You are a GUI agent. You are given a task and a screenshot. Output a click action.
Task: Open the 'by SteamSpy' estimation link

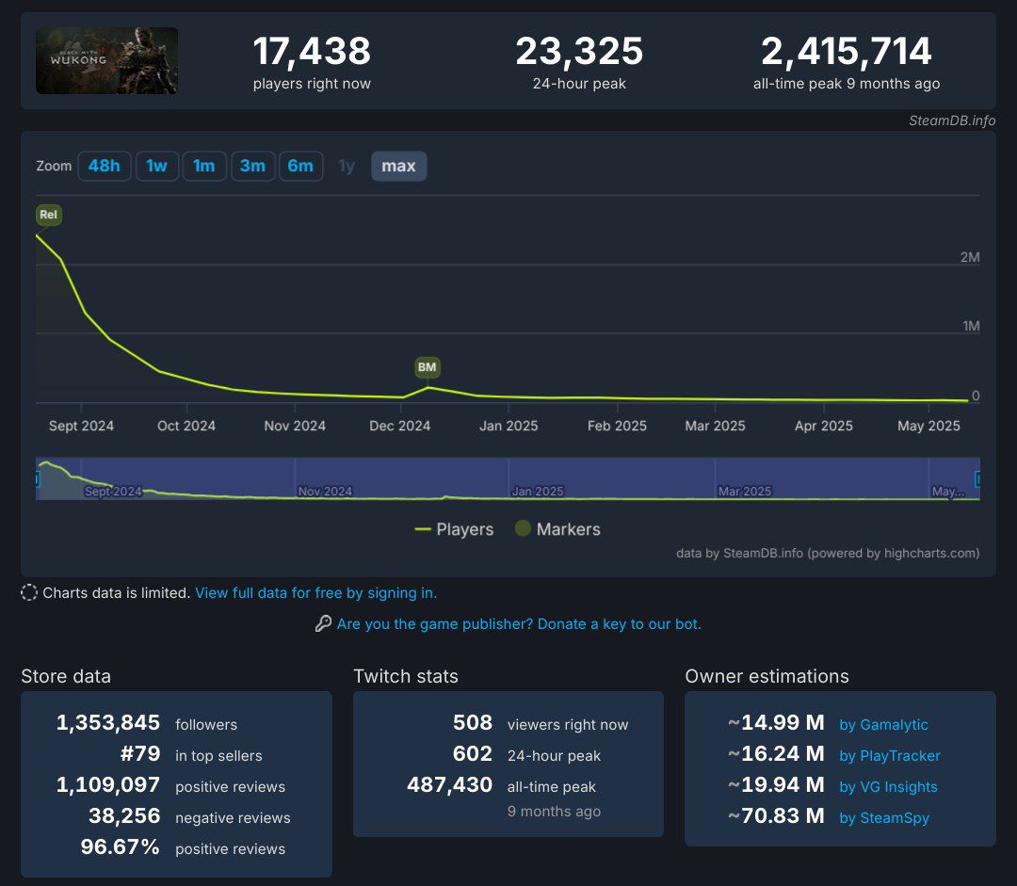[884, 818]
